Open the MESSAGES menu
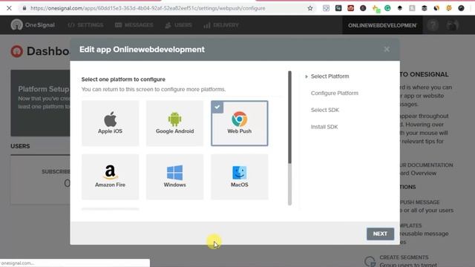The height and width of the screenshot is (267, 475). 134,25
